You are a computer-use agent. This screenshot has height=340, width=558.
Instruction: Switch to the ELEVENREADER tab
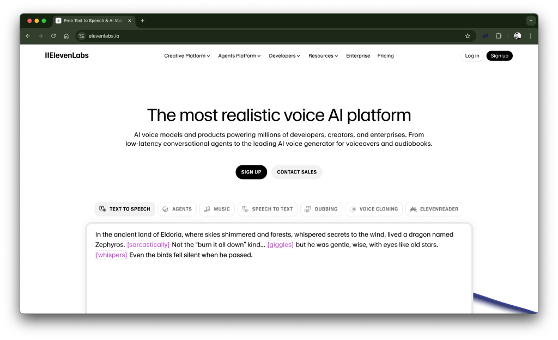tap(434, 209)
